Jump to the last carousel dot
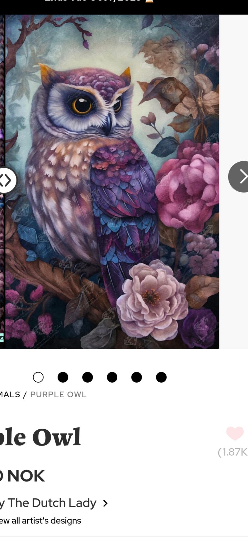Image resolution: width=248 pixels, height=537 pixels. (x=161, y=377)
